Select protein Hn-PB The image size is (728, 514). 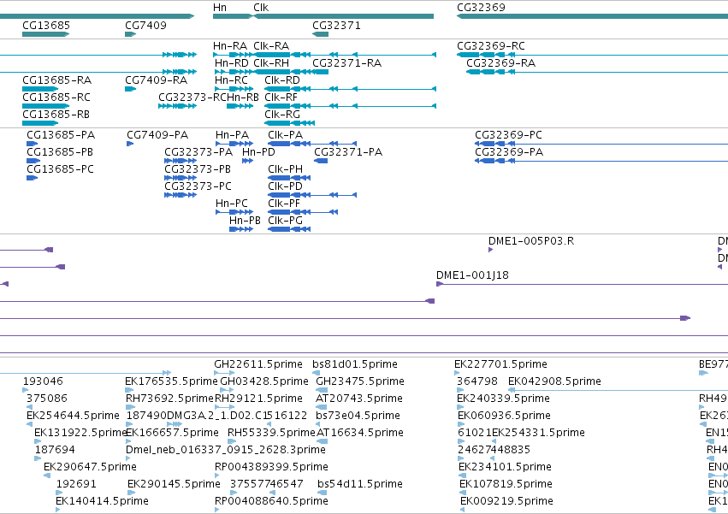click(245, 221)
